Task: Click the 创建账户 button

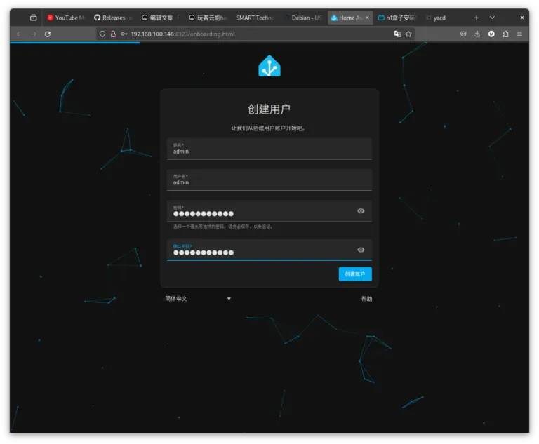Action: pyautogui.click(x=355, y=274)
